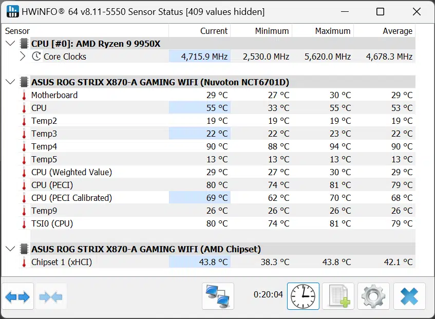The width and height of the screenshot is (435, 319).
Task: Click the thermometer icon for Temp5 row
Action: [24, 159]
